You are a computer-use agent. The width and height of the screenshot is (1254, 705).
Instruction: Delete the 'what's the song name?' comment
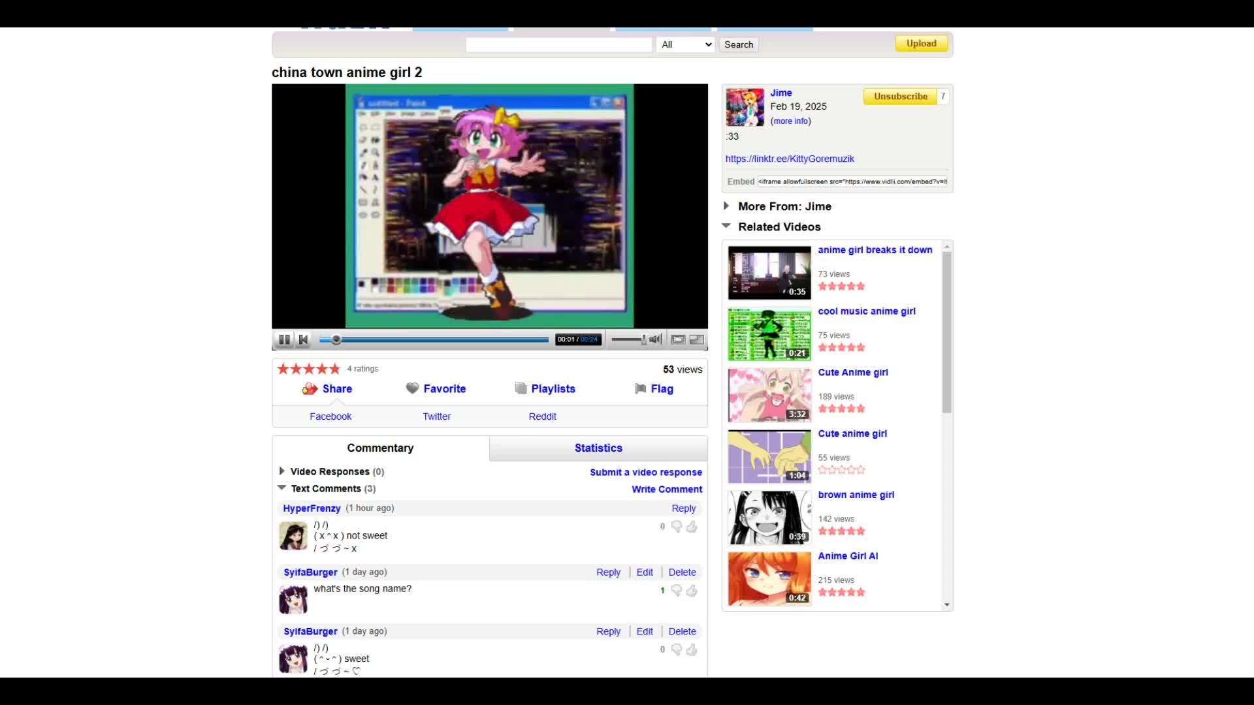(x=682, y=572)
